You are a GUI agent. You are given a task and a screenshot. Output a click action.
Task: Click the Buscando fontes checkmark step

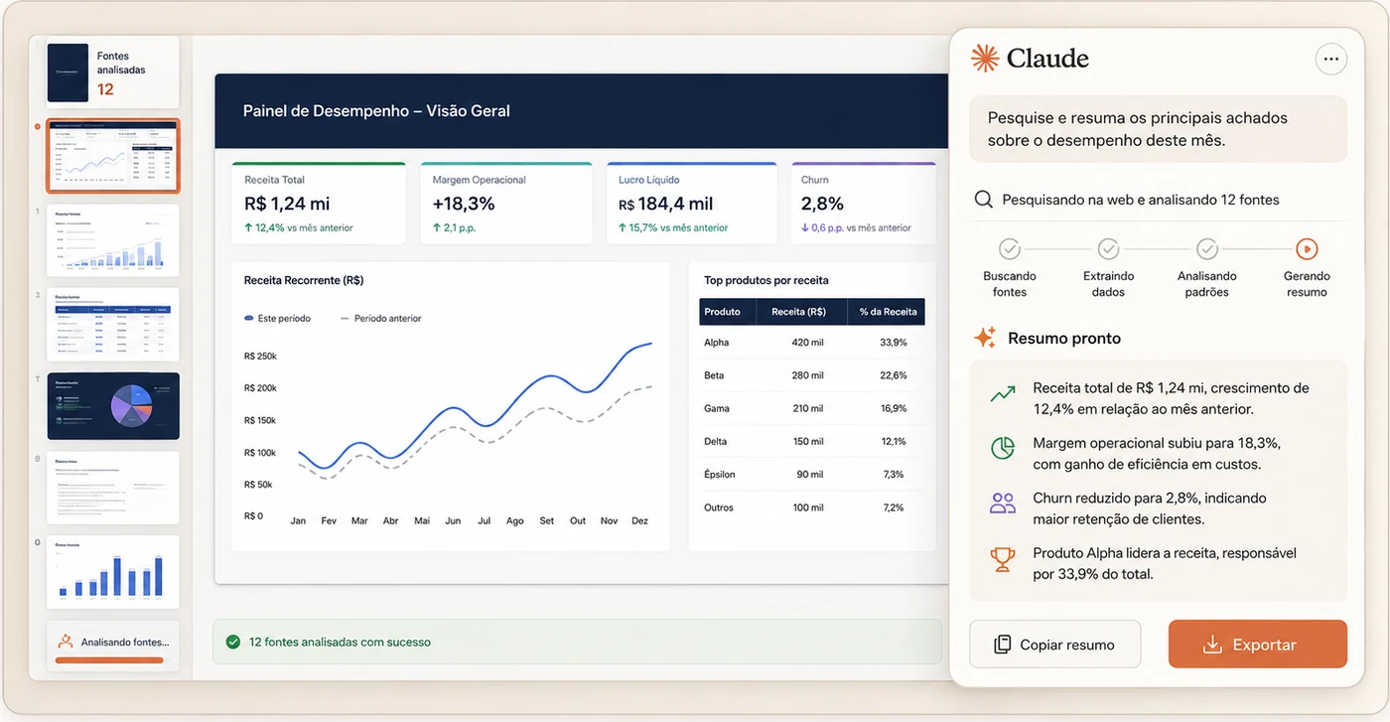point(1010,249)
